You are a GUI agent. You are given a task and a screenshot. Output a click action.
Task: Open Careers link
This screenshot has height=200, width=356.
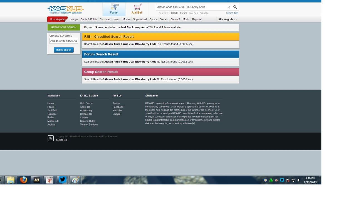[84, 117]
